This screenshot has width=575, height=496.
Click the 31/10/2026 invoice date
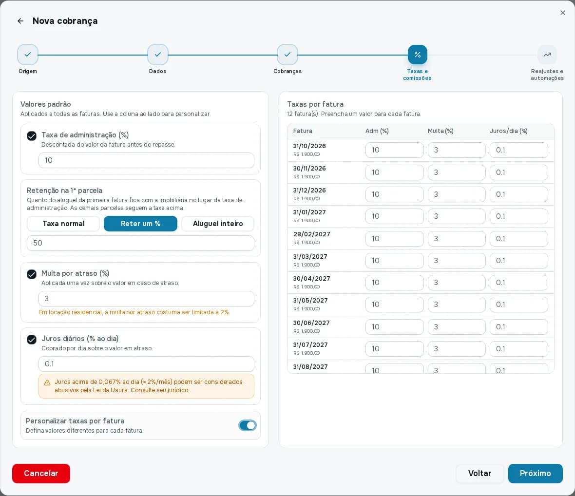coord(309,146)
